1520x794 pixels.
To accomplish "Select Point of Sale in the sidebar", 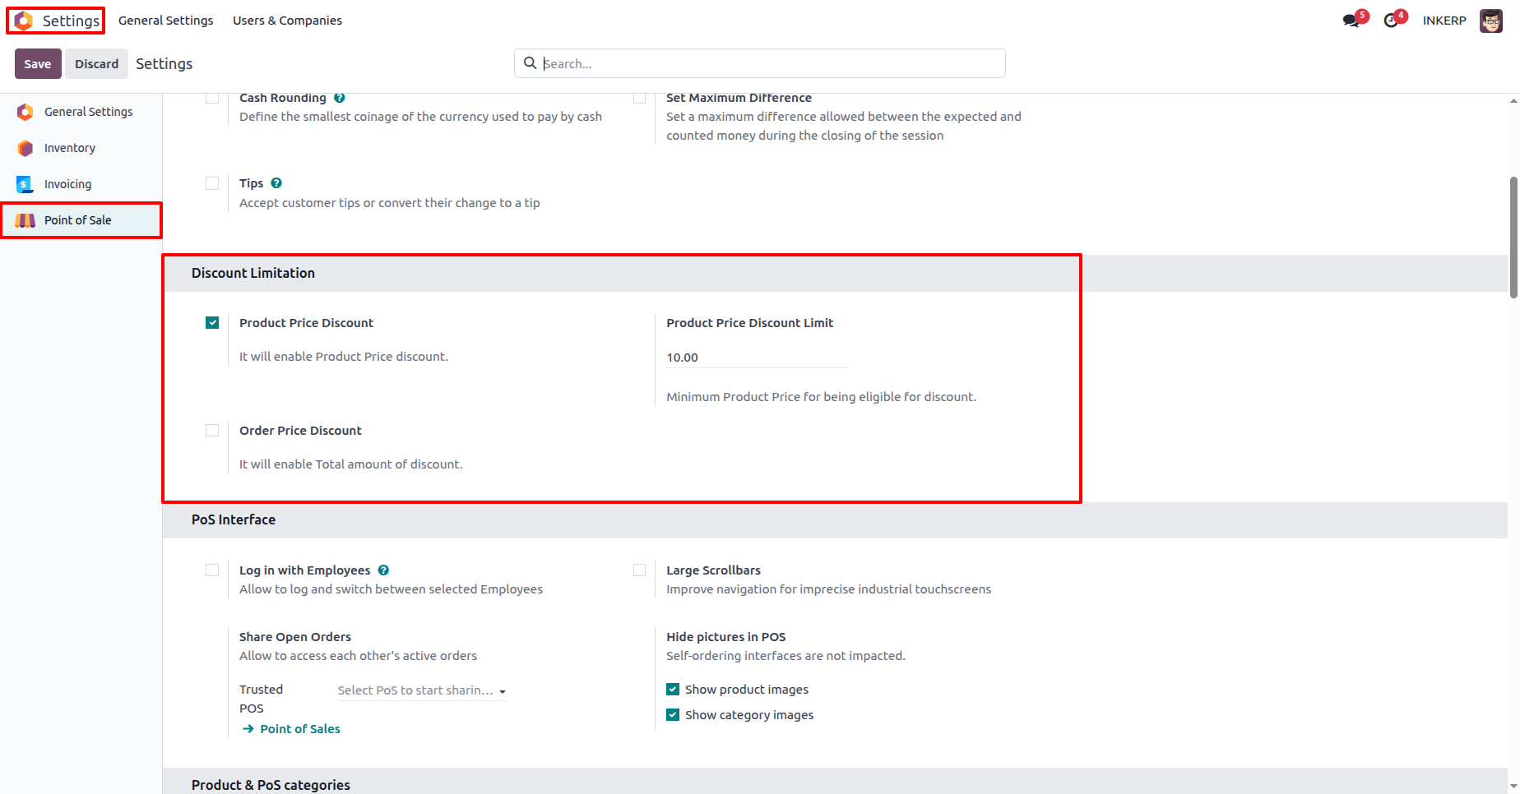I will point(81,220).
